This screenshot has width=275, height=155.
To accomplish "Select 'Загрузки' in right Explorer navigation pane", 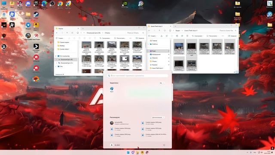I will tap(153, 58).
